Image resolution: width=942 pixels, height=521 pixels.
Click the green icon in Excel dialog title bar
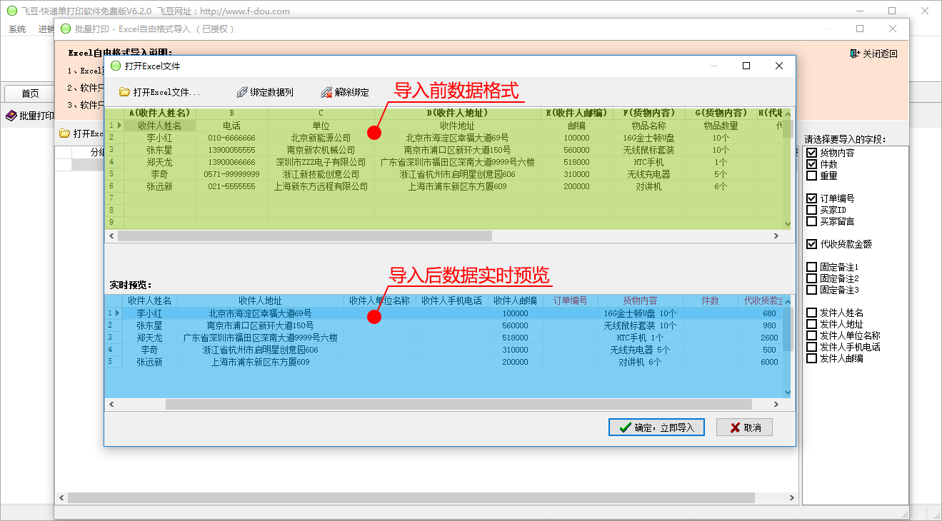[116, 66]
